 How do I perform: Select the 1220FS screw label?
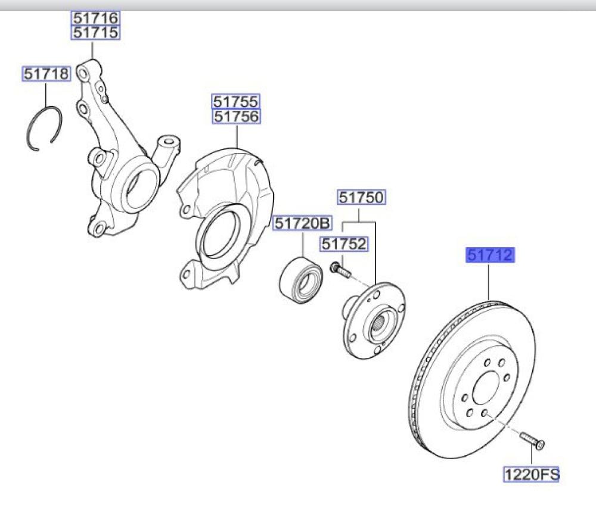click(532, 474)
